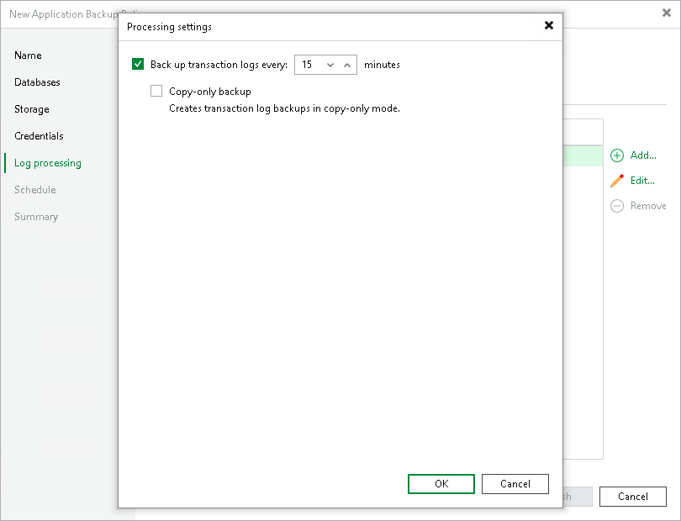Enable Copy-only backup mode

tap(156, 91)
